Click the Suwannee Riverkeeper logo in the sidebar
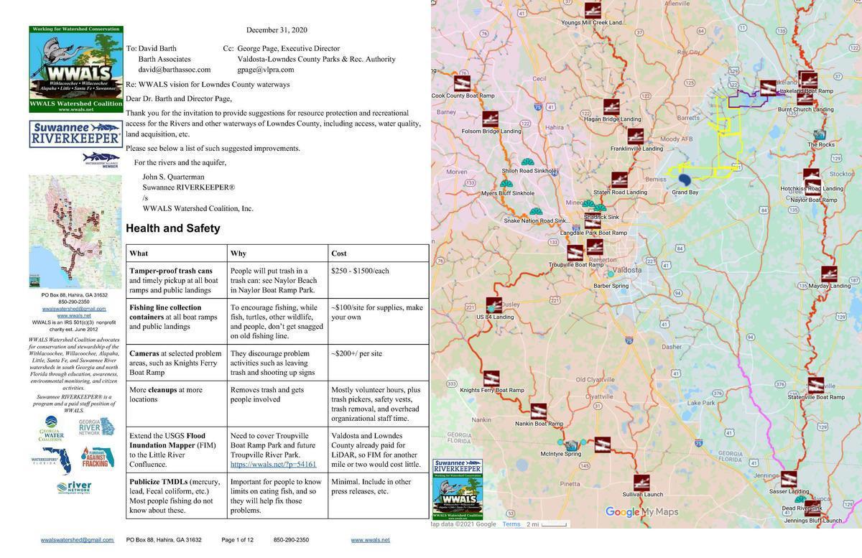The width and height of the screenshot is (862, 558). click(x=75, y=134)
